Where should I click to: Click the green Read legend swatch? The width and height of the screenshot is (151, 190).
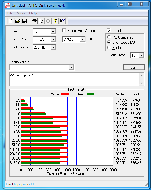[x=90, y=94]
